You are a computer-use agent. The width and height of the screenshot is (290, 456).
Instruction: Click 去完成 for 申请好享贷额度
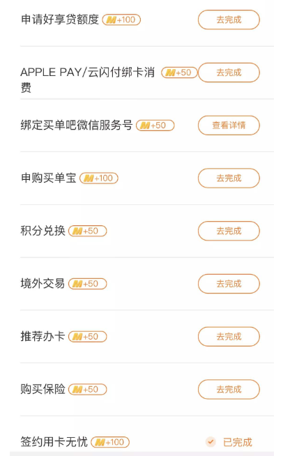click(229, 20)
